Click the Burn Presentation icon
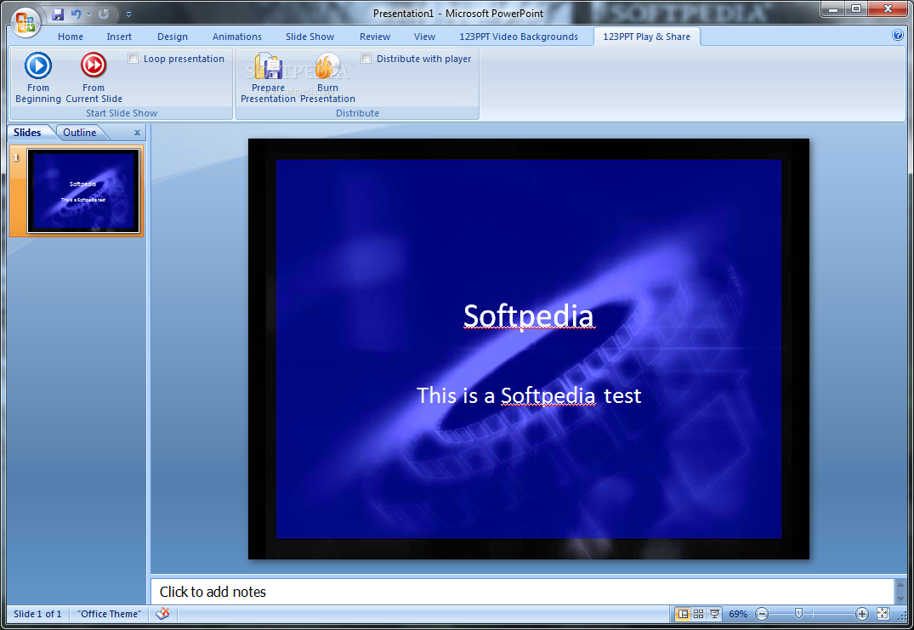Image resolution: width=914 pixels, height=630 pixels. click(x=327, y=77)
